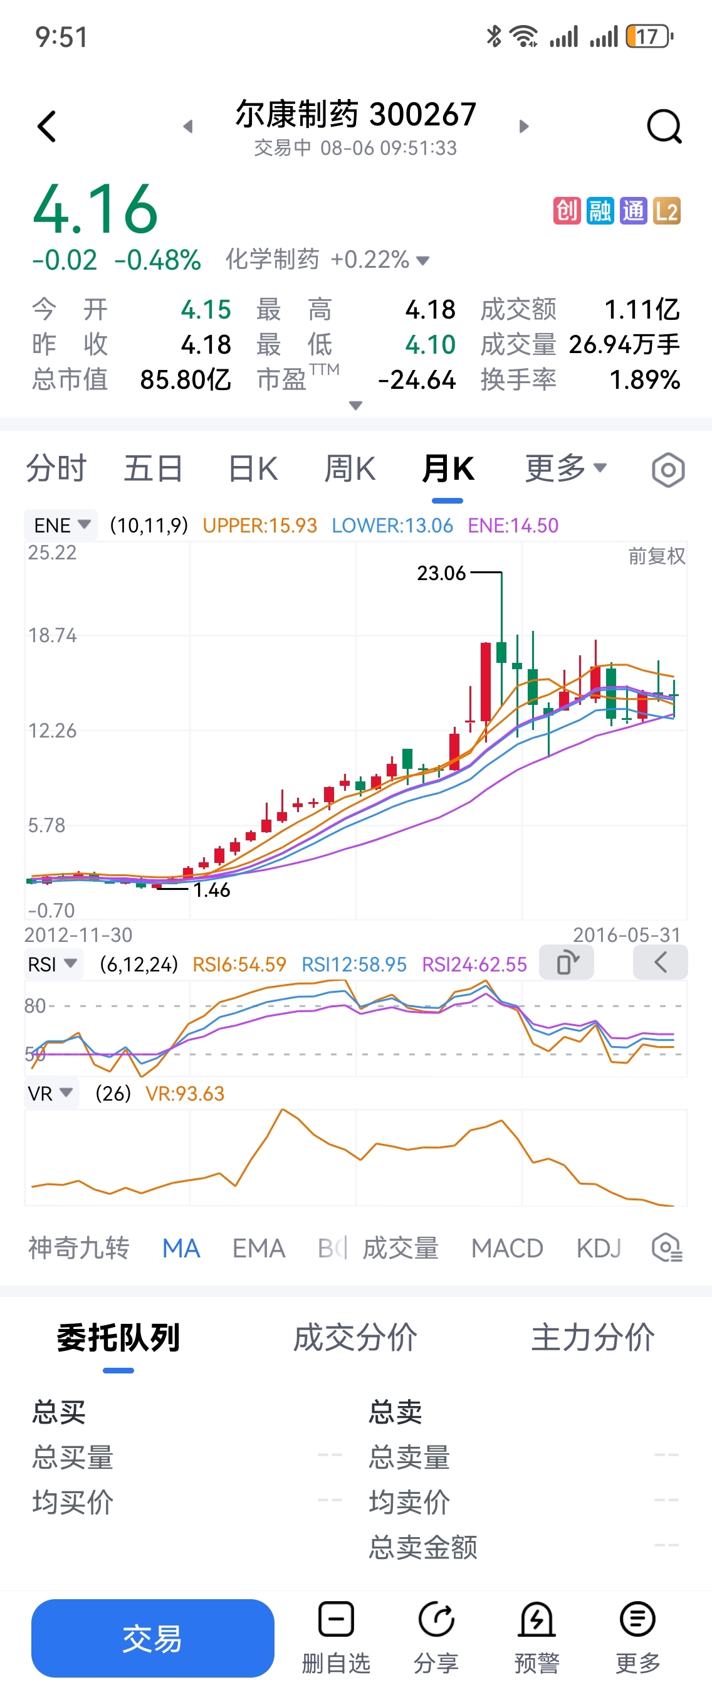Tap the blue 交易 button

pyautogui.click(x=152, y=1638)
